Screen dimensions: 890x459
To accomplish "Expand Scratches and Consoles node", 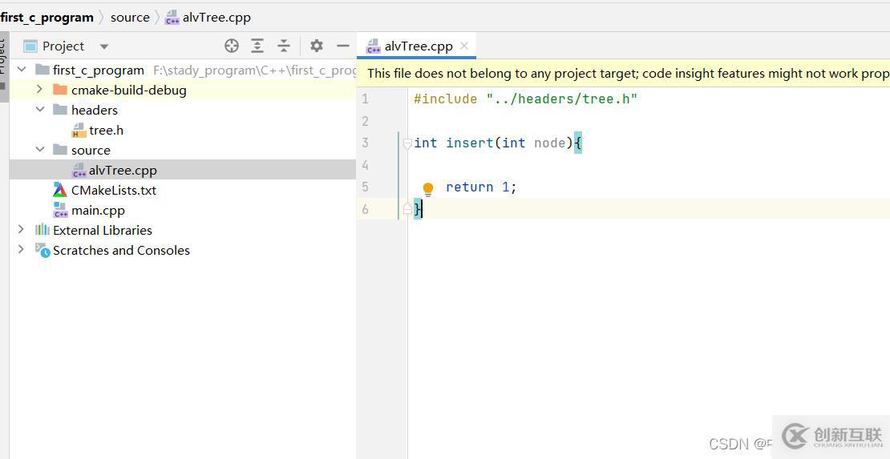I will click(22, 250).
